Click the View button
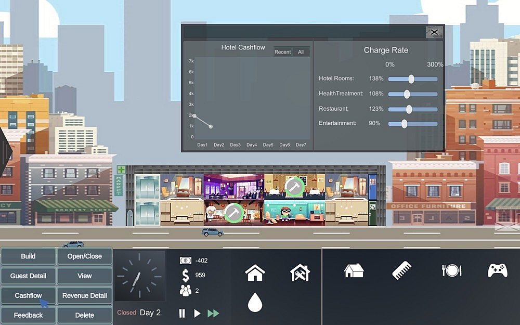Screen dimensions: 520x325 (85, 276)
